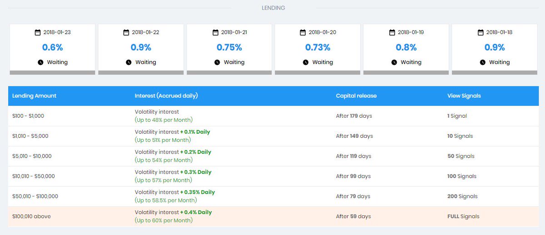
Task: Click After 179 days capital release
Action: [x=354, y=116]
